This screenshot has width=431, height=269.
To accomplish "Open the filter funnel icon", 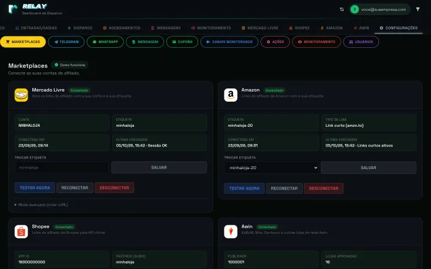I will coord(418,10).
